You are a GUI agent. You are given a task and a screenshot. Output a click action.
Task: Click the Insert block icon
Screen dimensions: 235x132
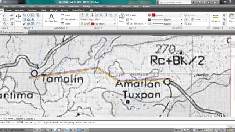click(x=122, y=18)
